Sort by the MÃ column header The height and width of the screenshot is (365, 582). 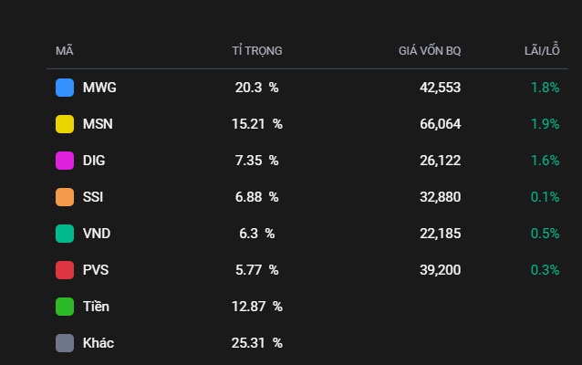[64, 50]
